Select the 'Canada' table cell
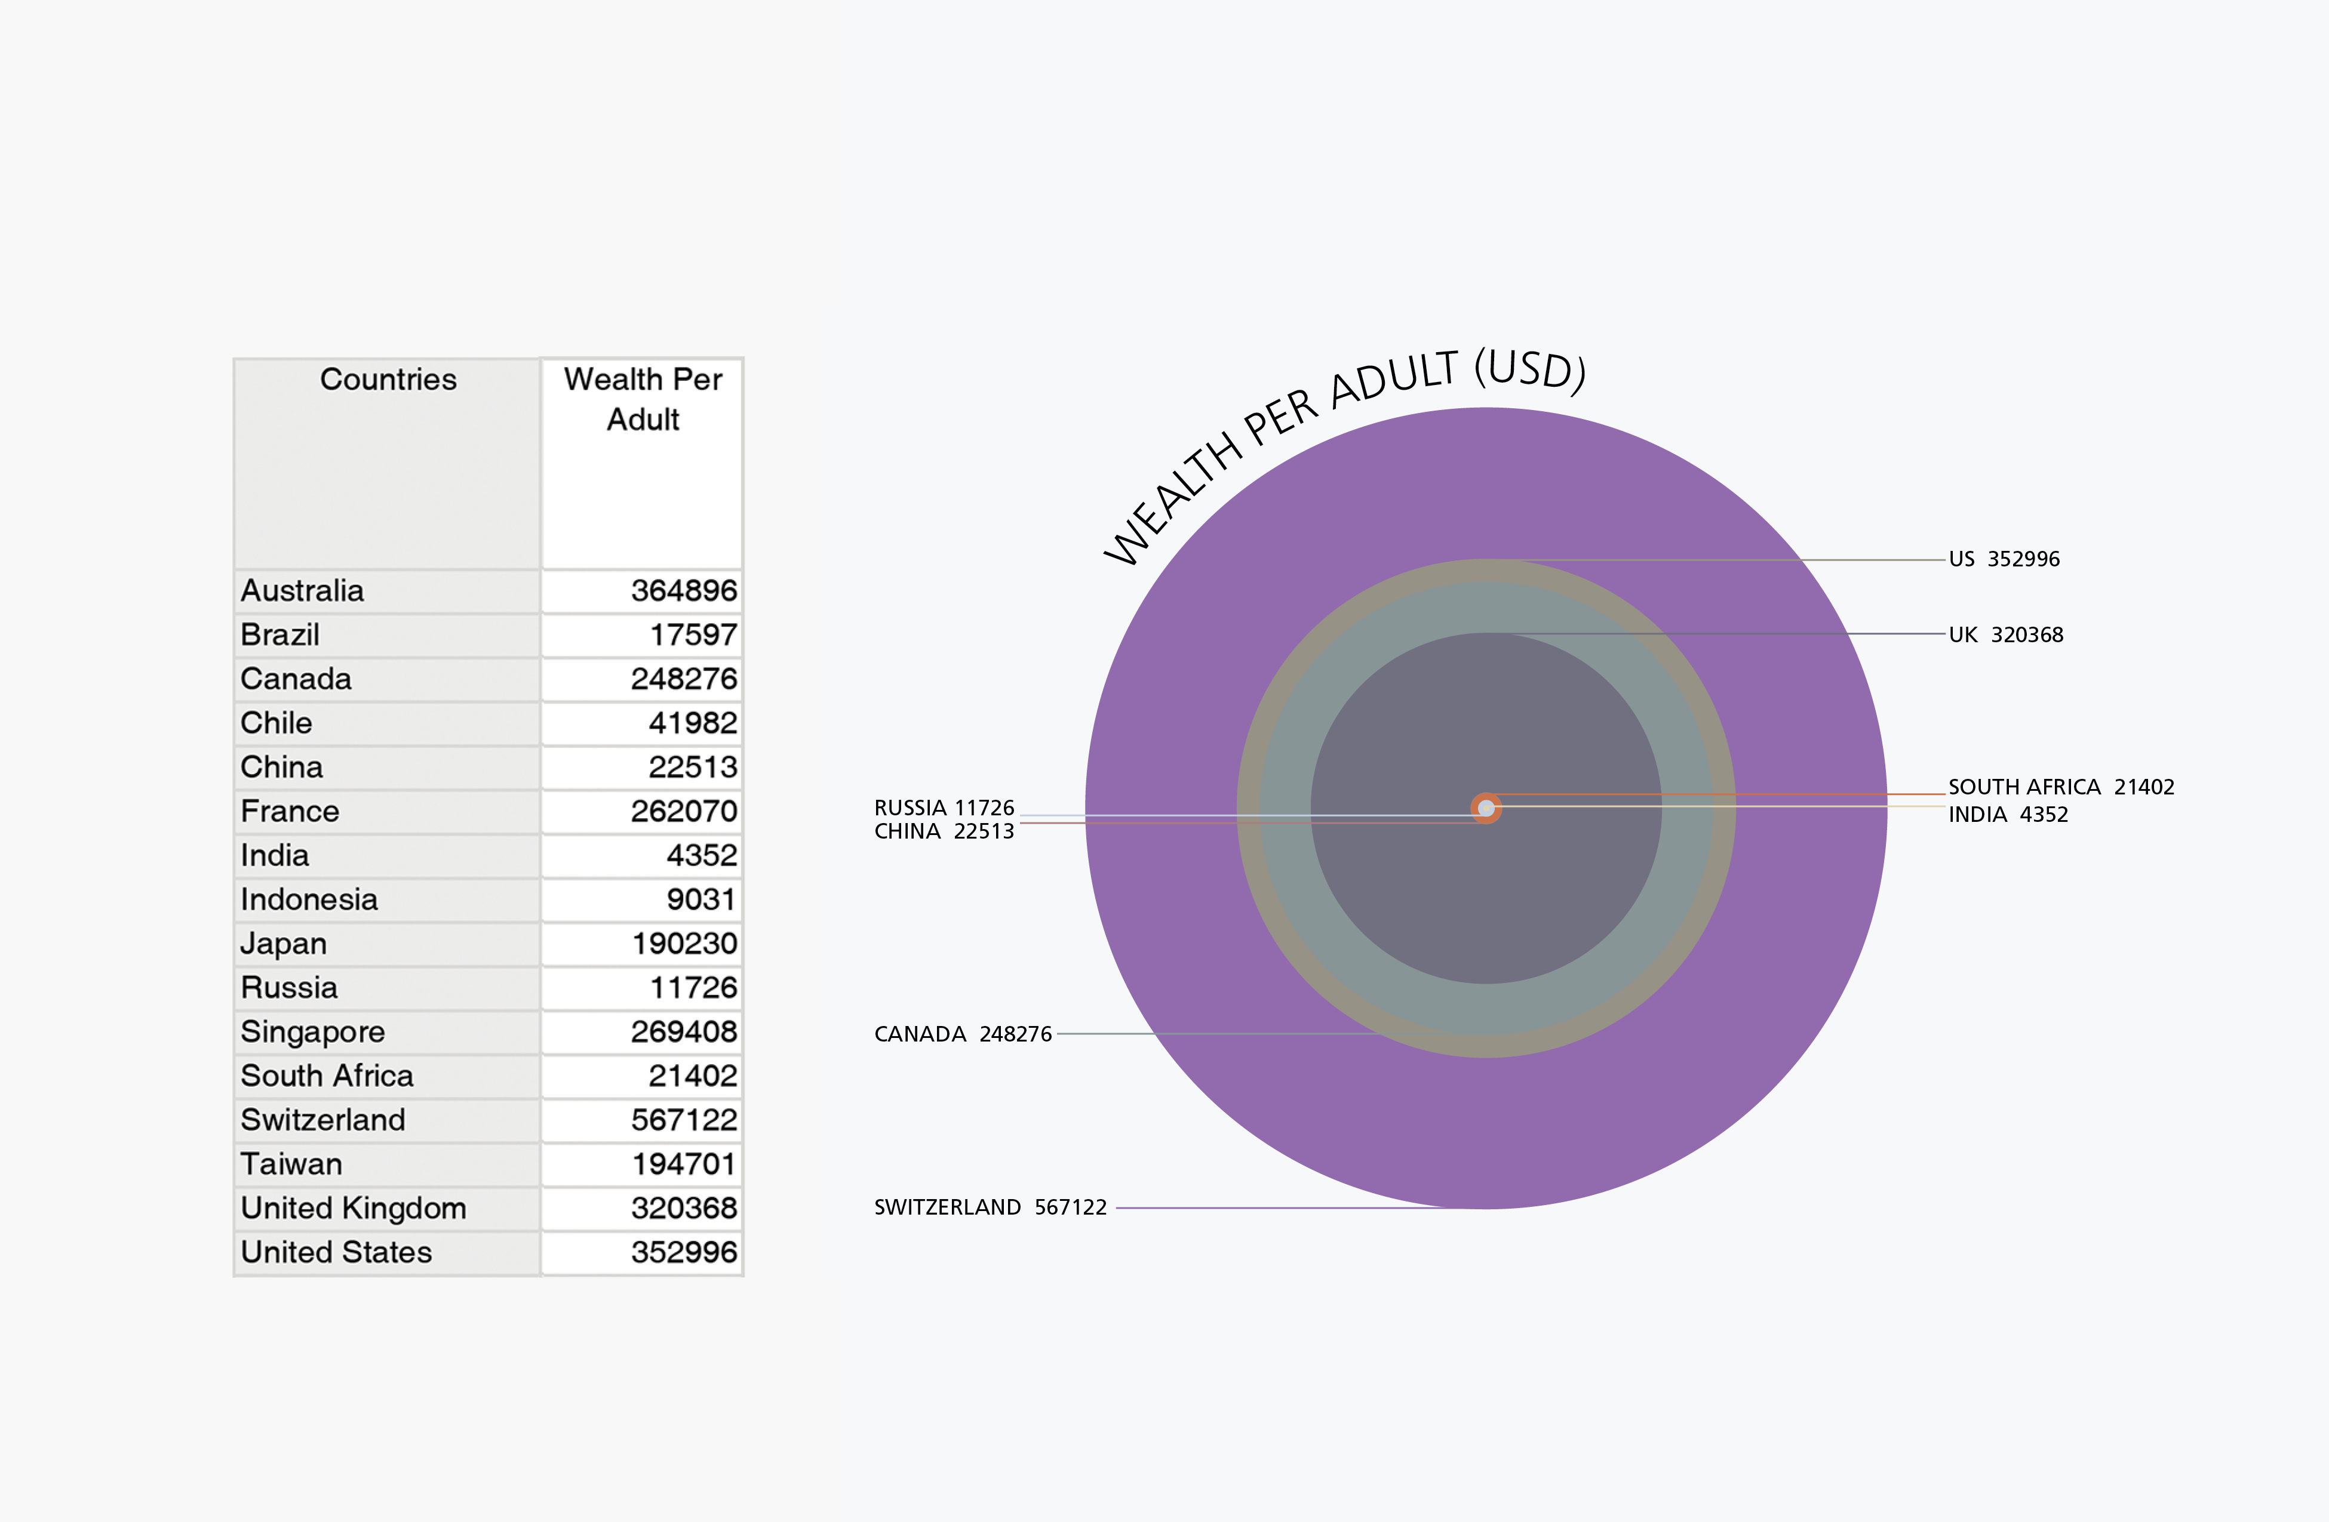Image resolution: width=2329 pixels, height=1522 pixels. coord(388,680)
